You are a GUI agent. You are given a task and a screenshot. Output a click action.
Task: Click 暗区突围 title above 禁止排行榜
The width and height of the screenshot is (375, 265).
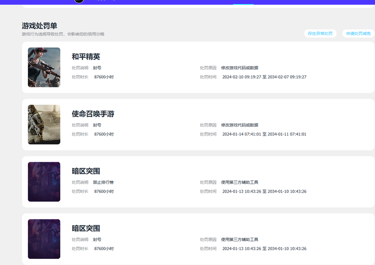86,171
